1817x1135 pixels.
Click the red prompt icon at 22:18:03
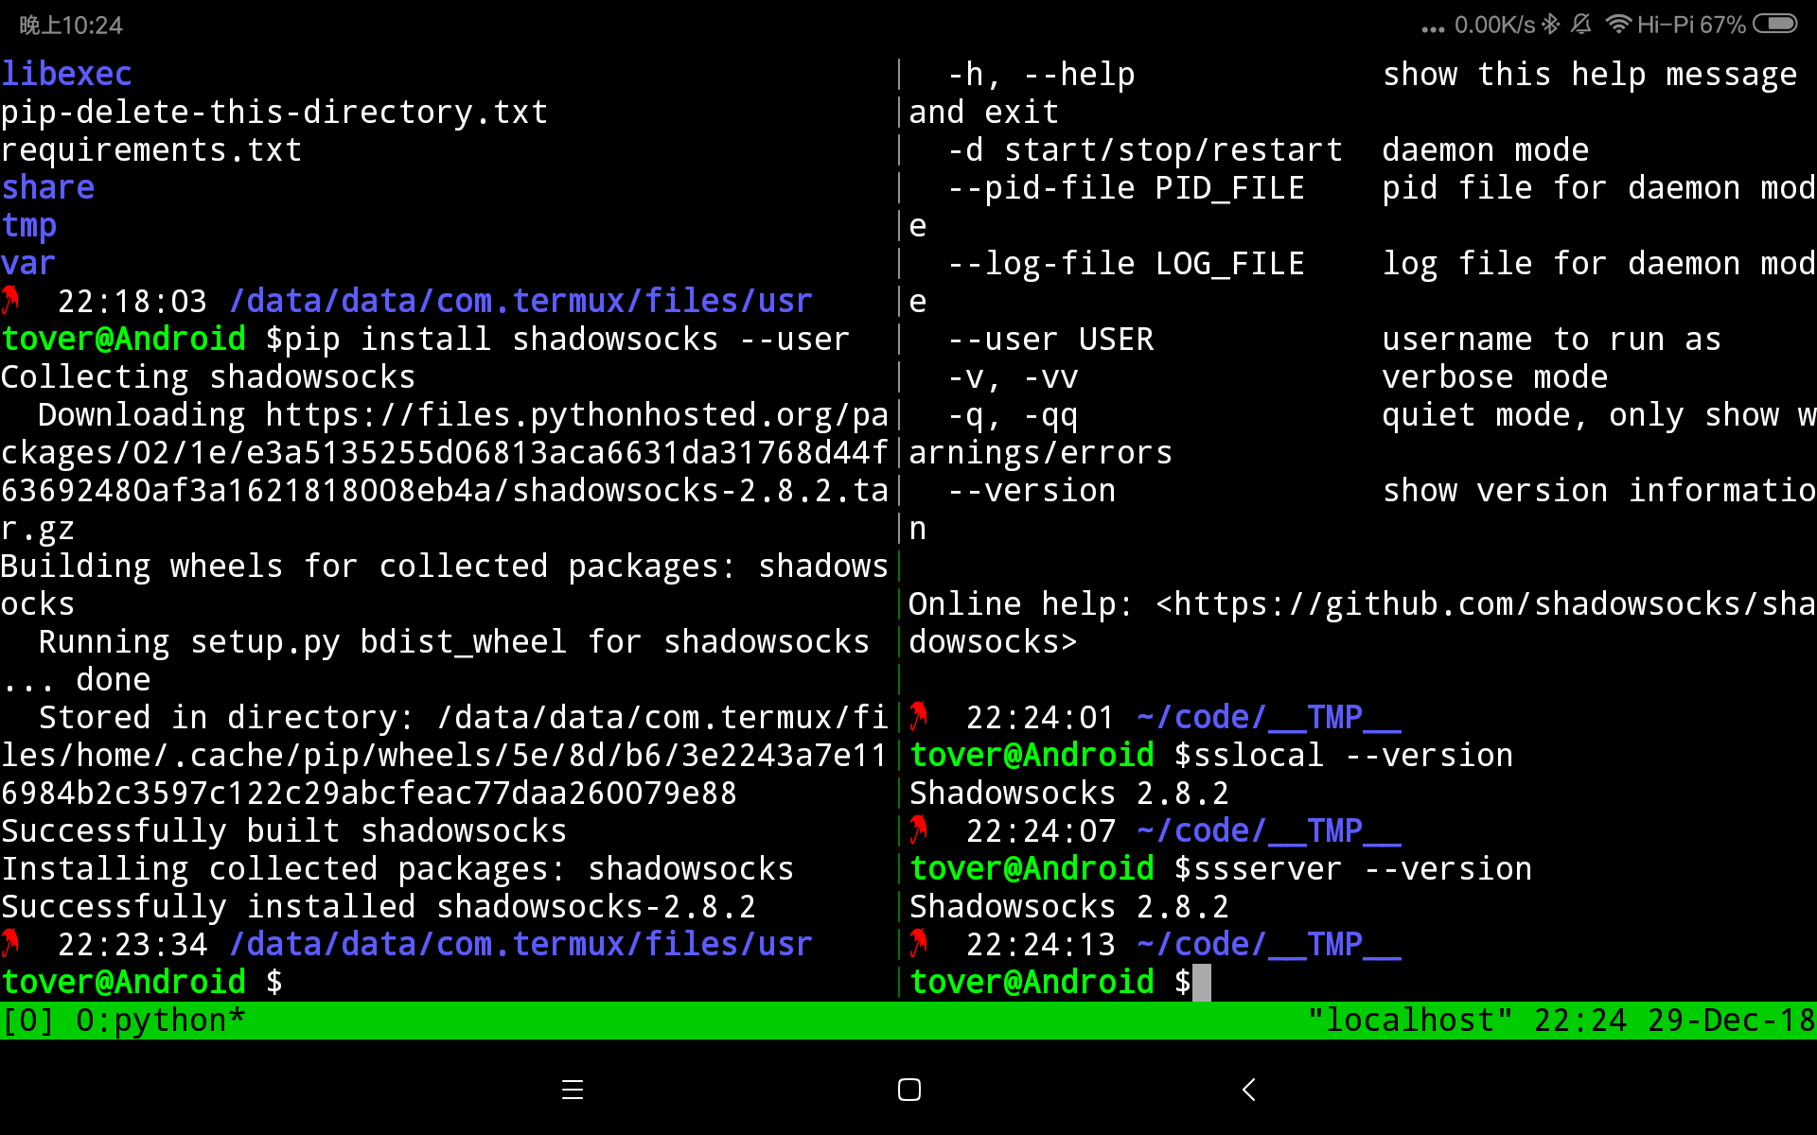(11, 301)
